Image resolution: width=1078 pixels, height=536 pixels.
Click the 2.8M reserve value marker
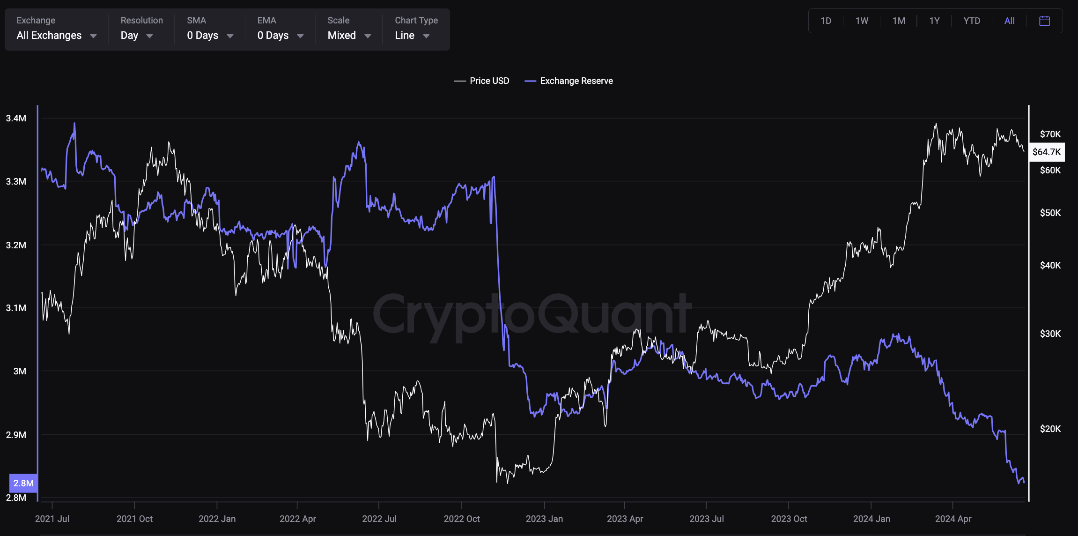click(x=23, y=483)
